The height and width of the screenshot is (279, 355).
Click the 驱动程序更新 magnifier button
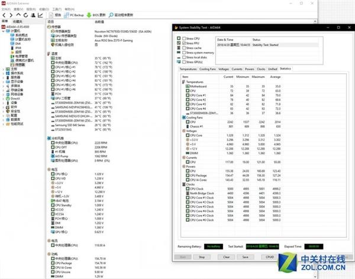(x=121, y=15)
